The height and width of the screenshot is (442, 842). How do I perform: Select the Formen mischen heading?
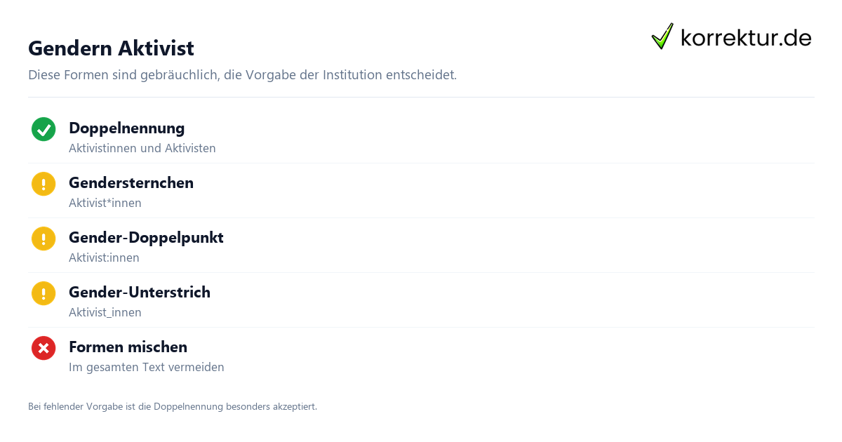[x=128, y=347]
